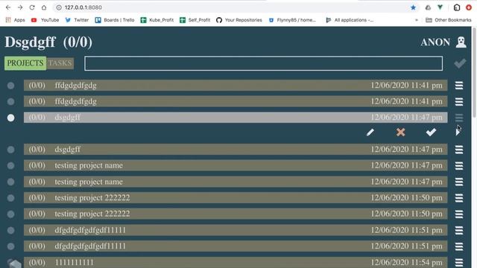
Task: Open the menu of the first dfgdfgdfgdfgdf11111 row
Action: 459,230
